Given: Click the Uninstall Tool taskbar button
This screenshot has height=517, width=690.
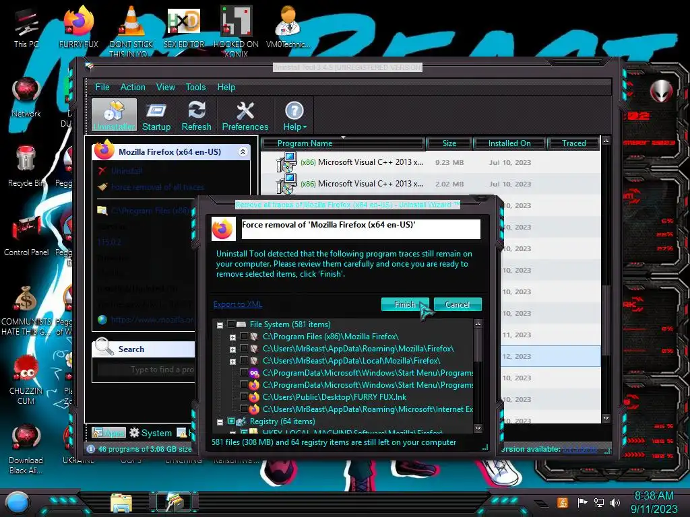Looking at the screenshot, I should pos(175,502).
